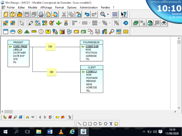182x136 pixels.
Task: Open VLC from the Windows taskbar
Action: tap(61, 132)
